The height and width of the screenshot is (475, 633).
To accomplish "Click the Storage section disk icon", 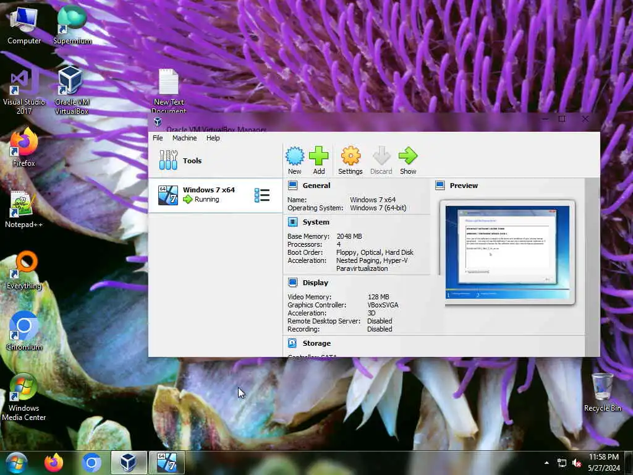I will pyautogui.click(x=292, y=343).
